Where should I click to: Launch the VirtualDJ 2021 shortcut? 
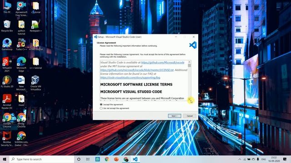point(7,64)
